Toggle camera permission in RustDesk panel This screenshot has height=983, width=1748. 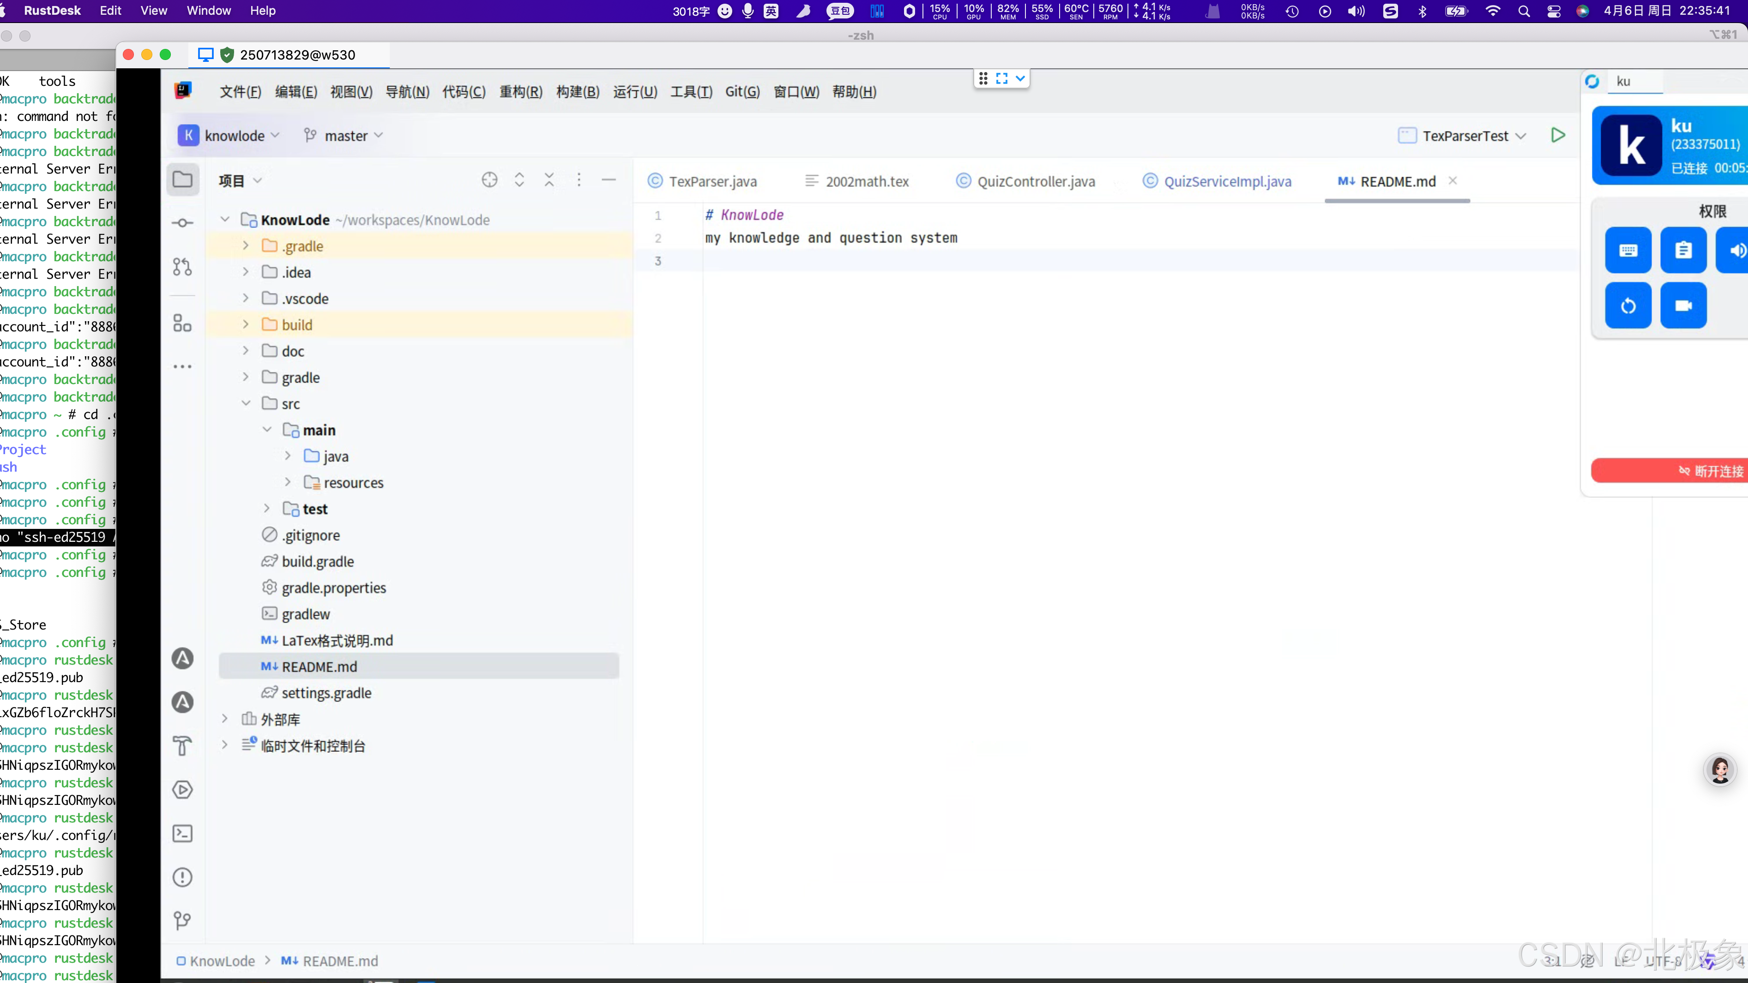click(1683, 305)
